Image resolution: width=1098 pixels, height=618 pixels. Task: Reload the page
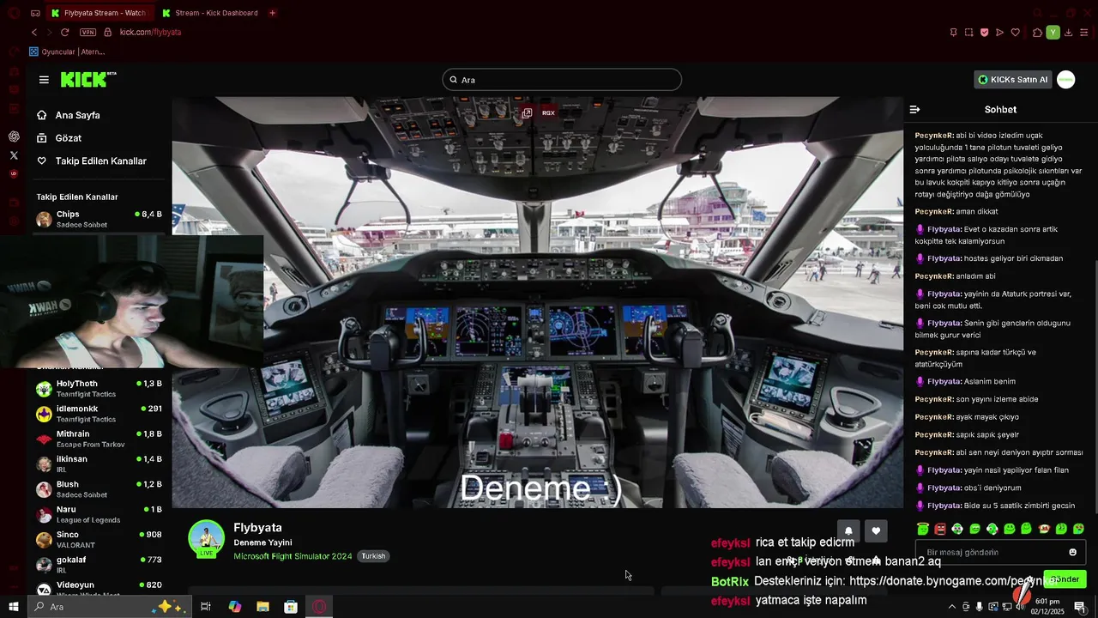click(x=64, y=32)
